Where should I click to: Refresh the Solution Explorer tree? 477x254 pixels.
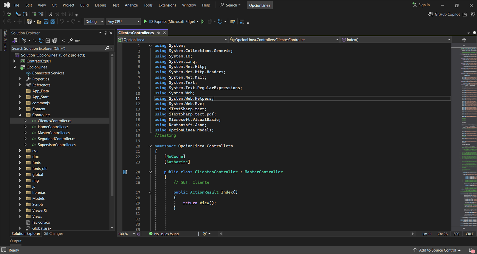click(41, 40)
